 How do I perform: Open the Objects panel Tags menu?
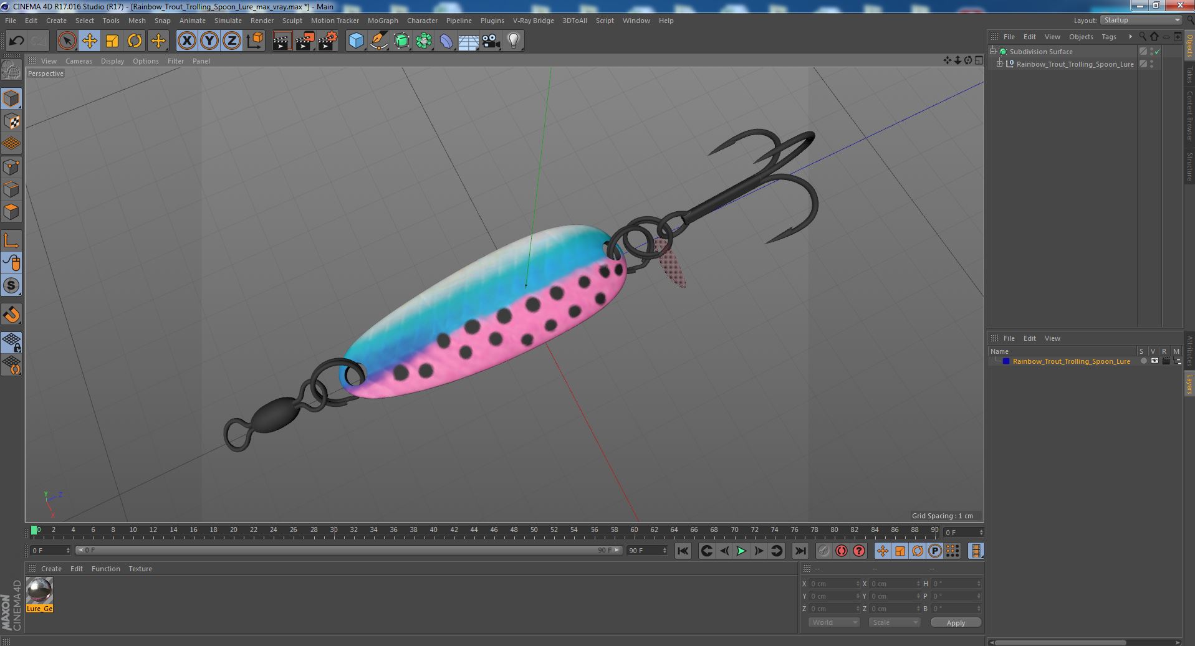tap(1108, 37)
